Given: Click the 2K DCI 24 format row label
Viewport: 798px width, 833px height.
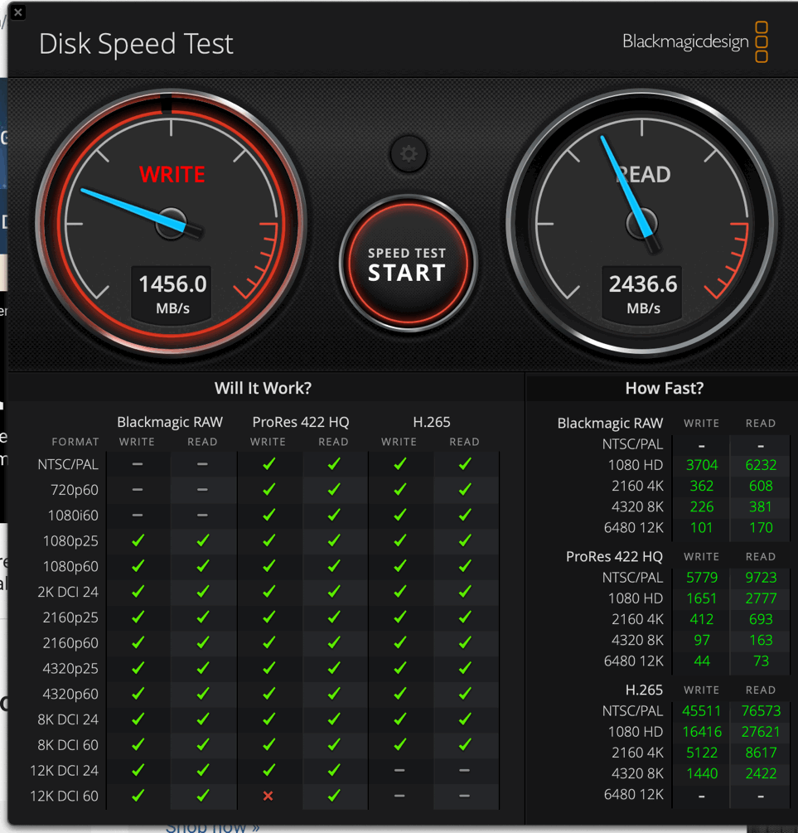Looking at the screenshot, I should [x=68, y=592].
